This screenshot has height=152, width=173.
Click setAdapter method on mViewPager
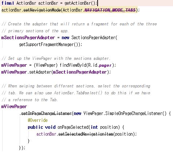40,72
